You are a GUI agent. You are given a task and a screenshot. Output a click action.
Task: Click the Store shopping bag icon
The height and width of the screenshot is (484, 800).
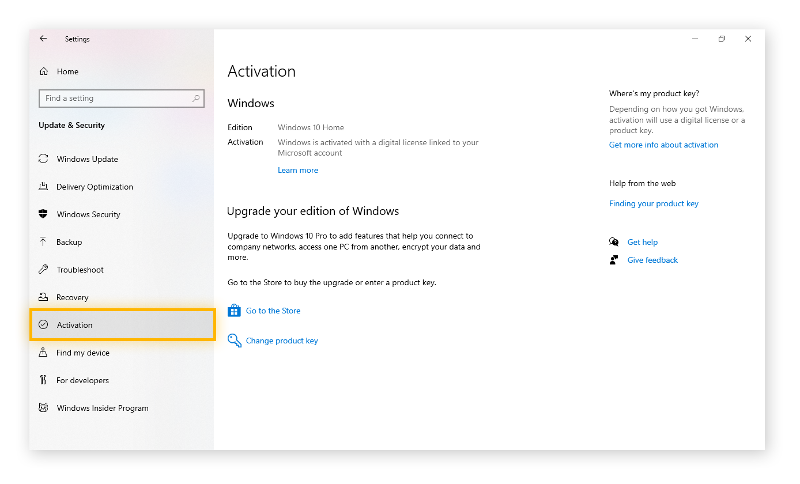pos(234,311)
